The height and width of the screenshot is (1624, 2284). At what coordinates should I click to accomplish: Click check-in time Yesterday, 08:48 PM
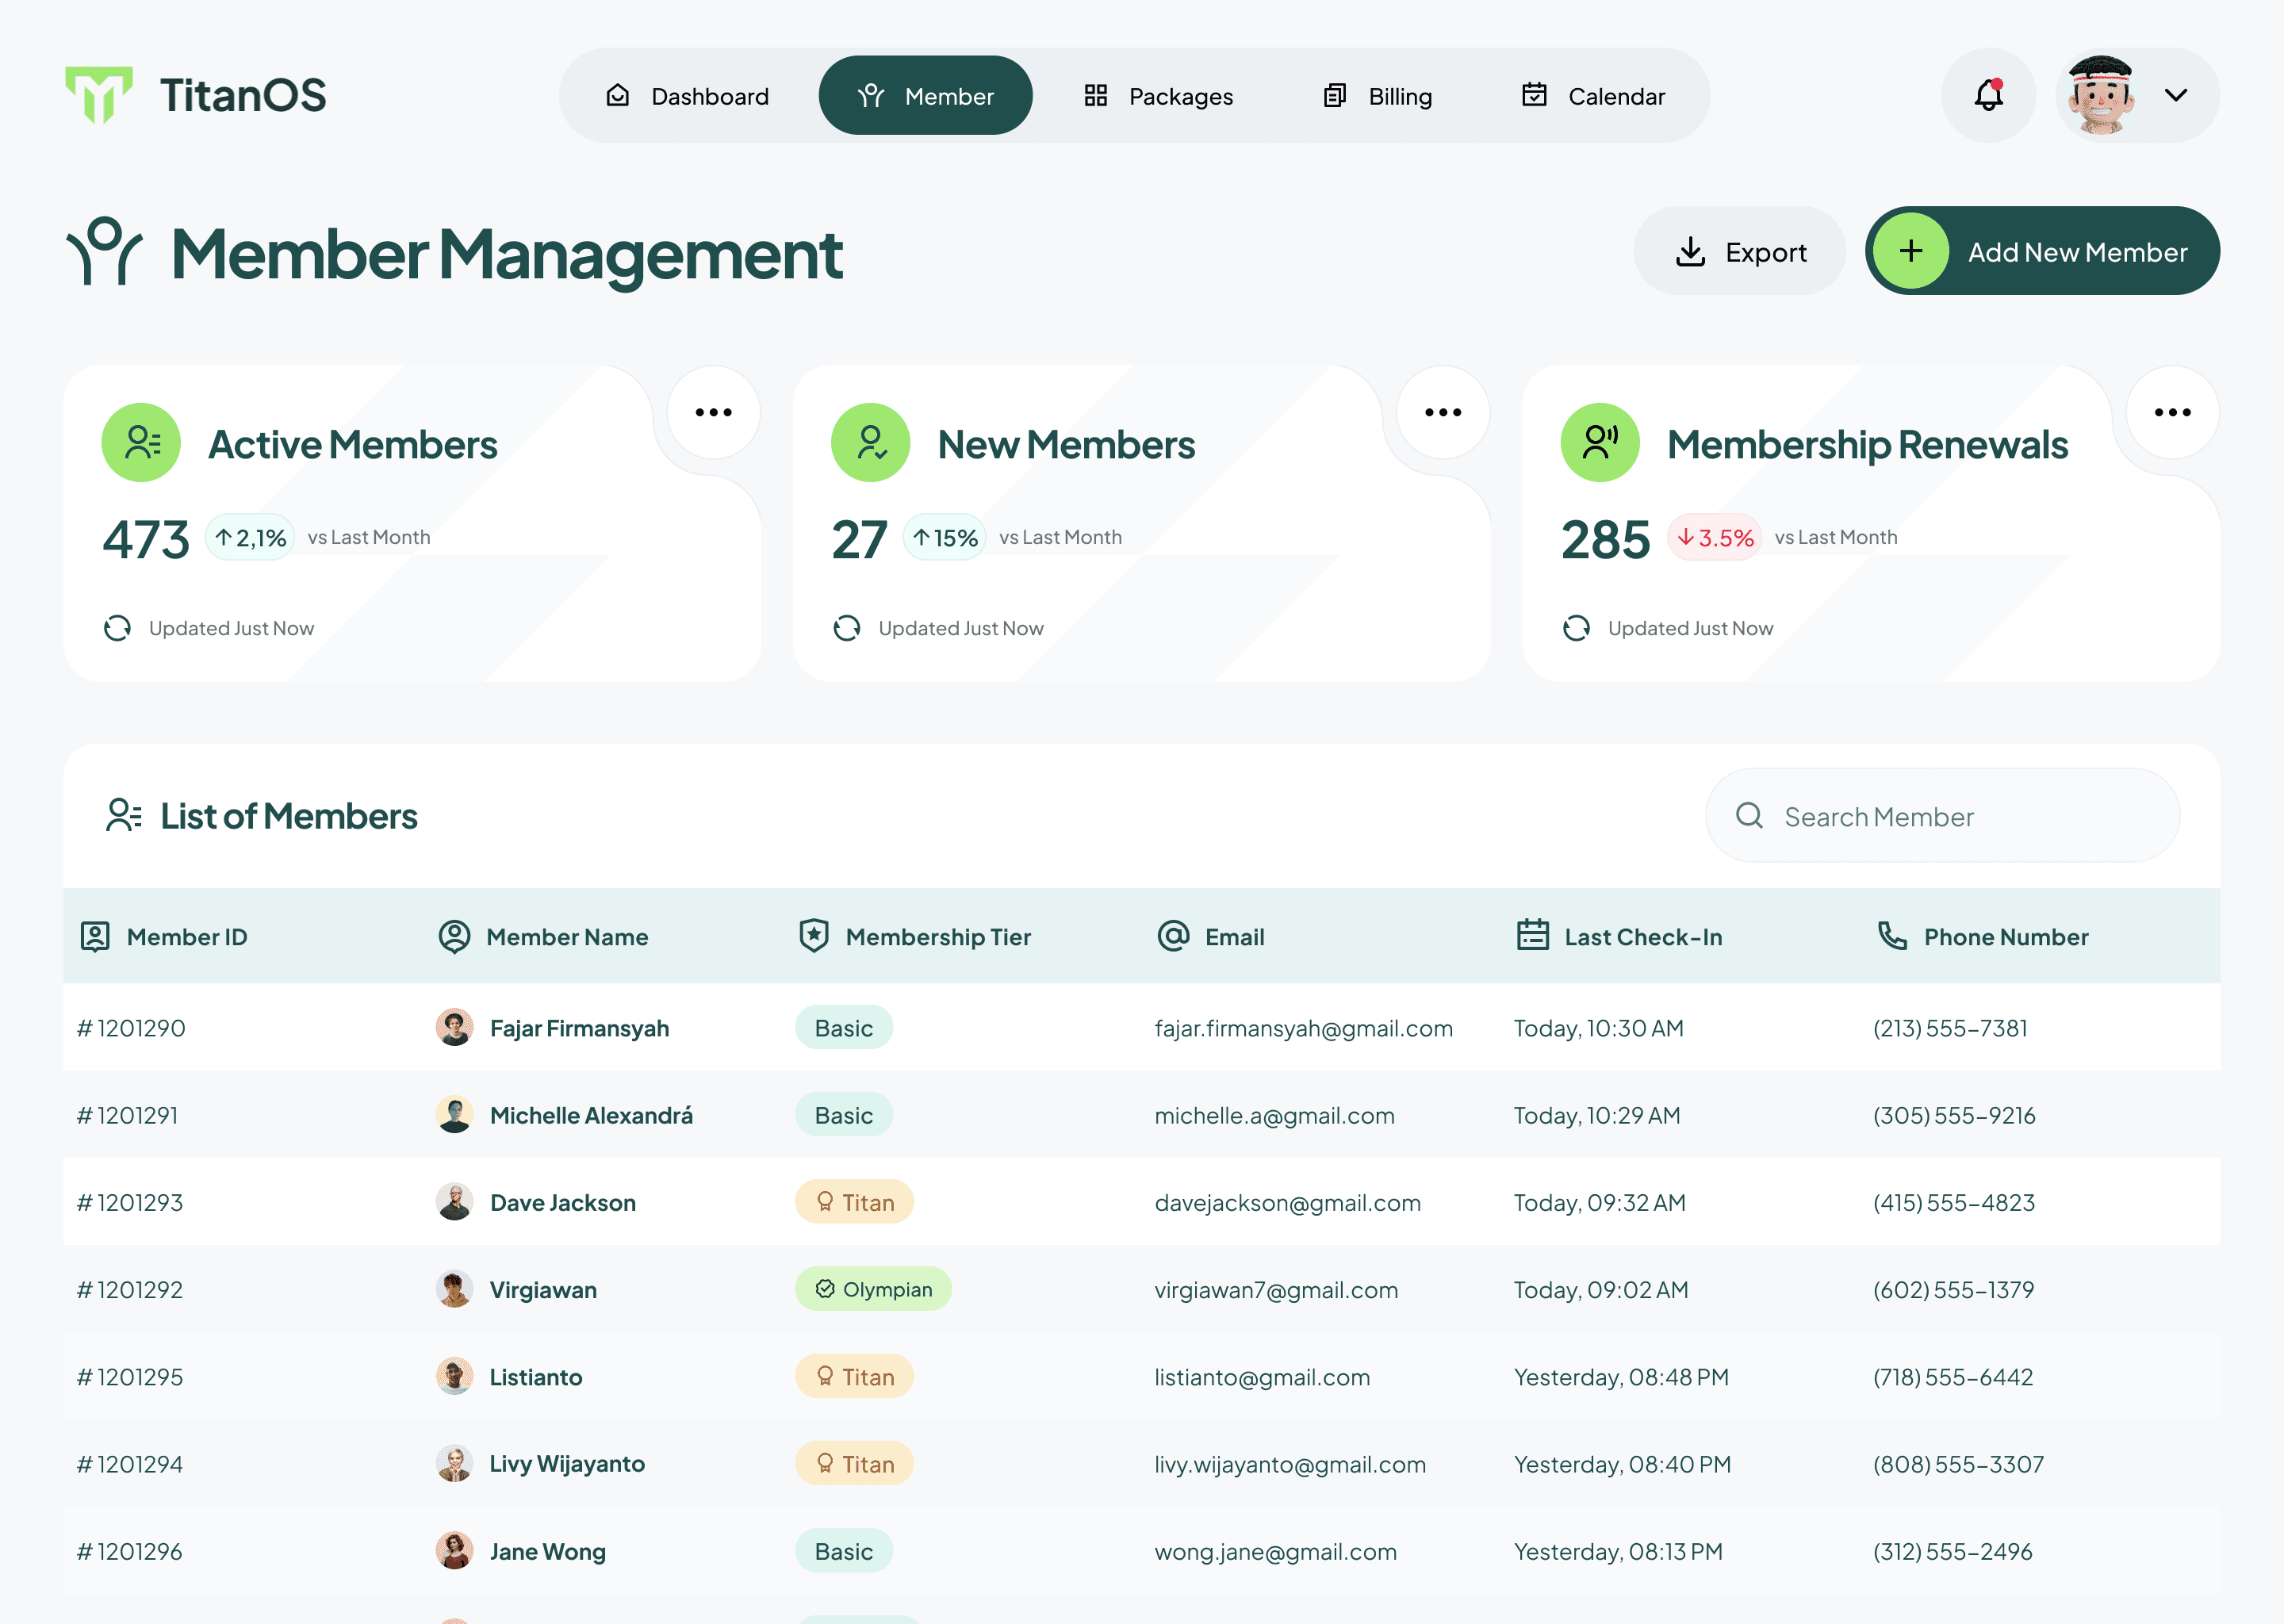coord(1621,1377)
